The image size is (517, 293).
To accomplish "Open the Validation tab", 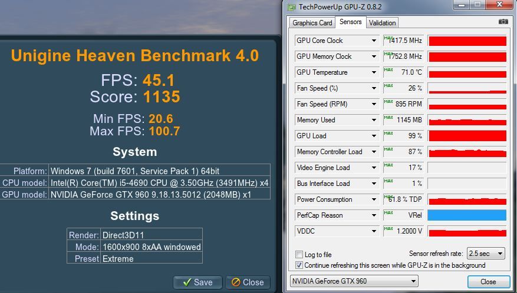I will (x=382, y=23).
